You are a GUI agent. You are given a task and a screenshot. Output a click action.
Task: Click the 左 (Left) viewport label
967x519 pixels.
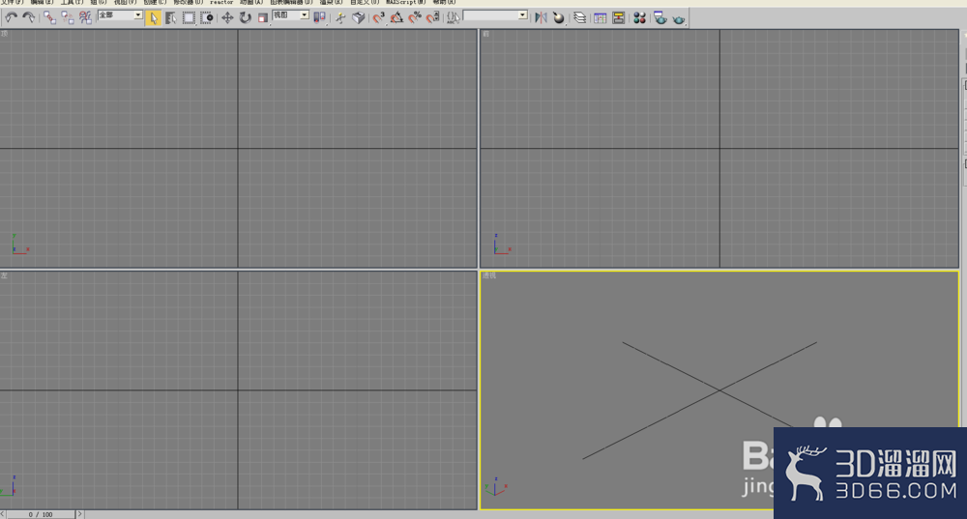click(4, 275)
